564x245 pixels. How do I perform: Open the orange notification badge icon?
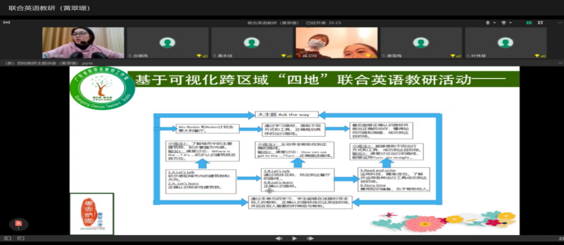[18, 224]
